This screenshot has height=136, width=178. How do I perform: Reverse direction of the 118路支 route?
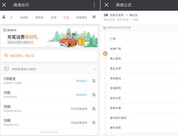click(94, 81)
